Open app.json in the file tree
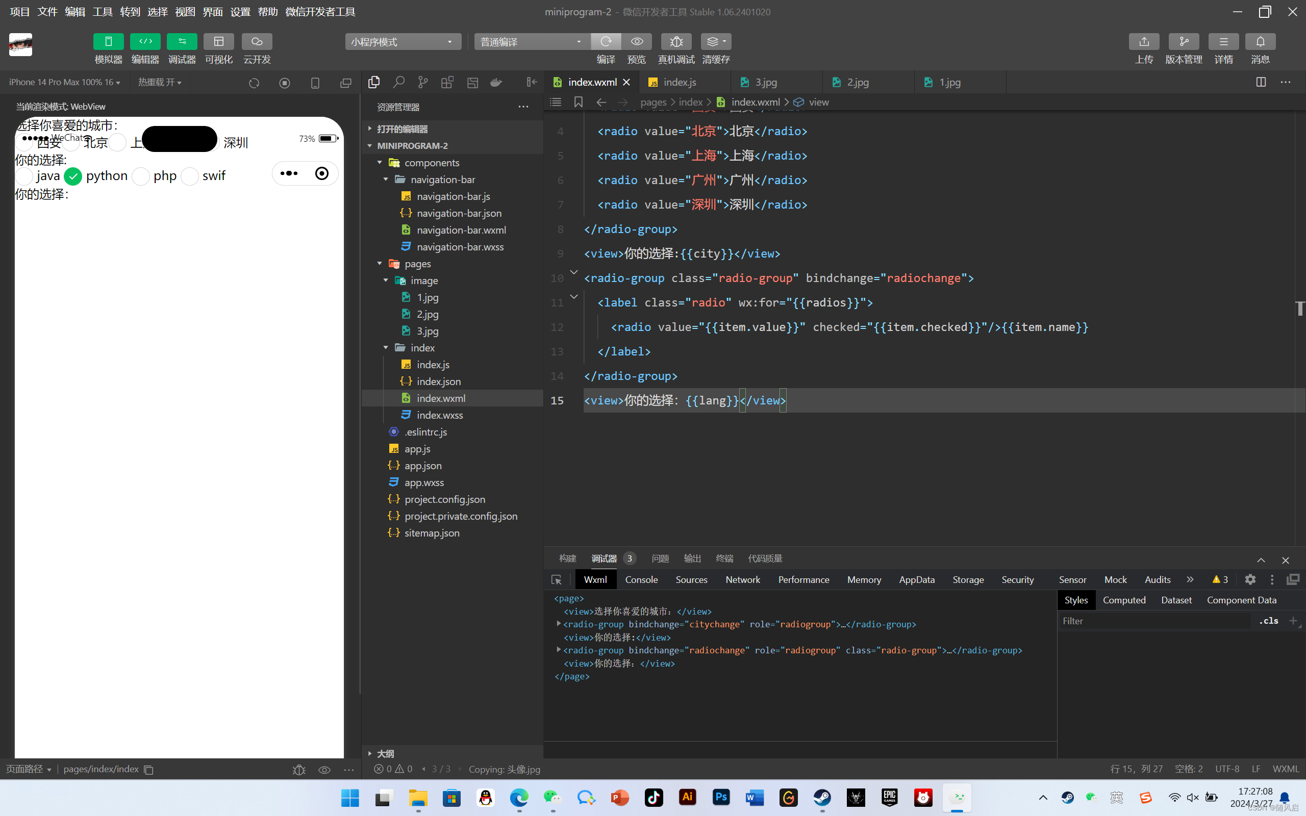The height and width of the screenshot is (816, 1306). point(422,465)
